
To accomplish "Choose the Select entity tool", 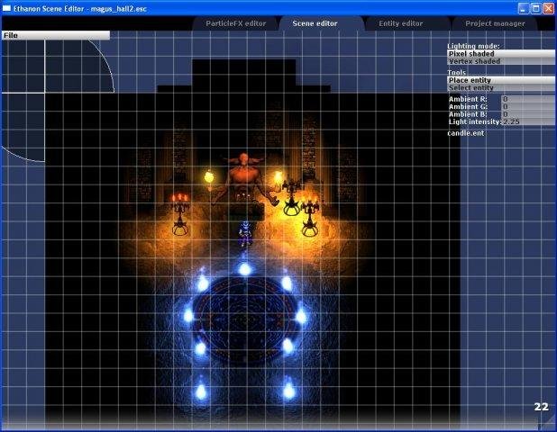I will (501, 87).
